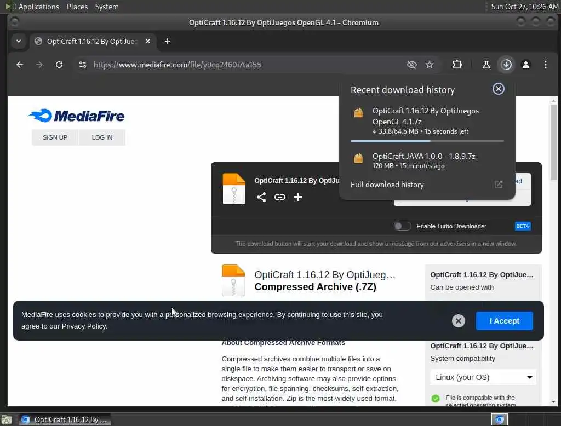Copy link using chain icon

280,197
